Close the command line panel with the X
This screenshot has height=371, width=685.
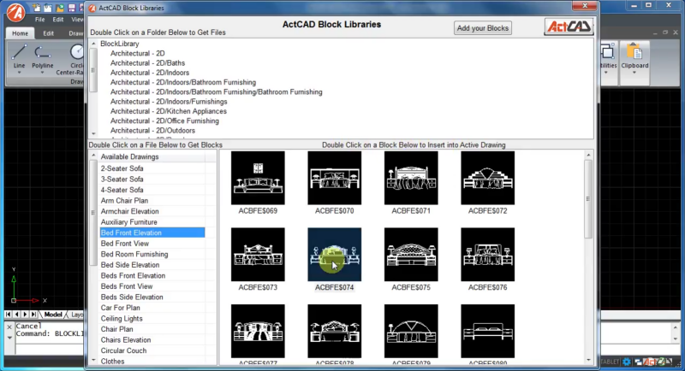pos(9,327)
